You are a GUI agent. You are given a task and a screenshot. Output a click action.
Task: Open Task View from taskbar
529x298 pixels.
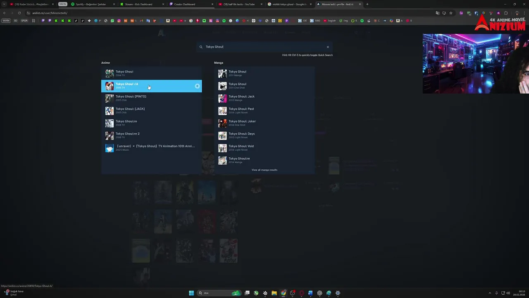pyautogui.click(x=247, y=293)
